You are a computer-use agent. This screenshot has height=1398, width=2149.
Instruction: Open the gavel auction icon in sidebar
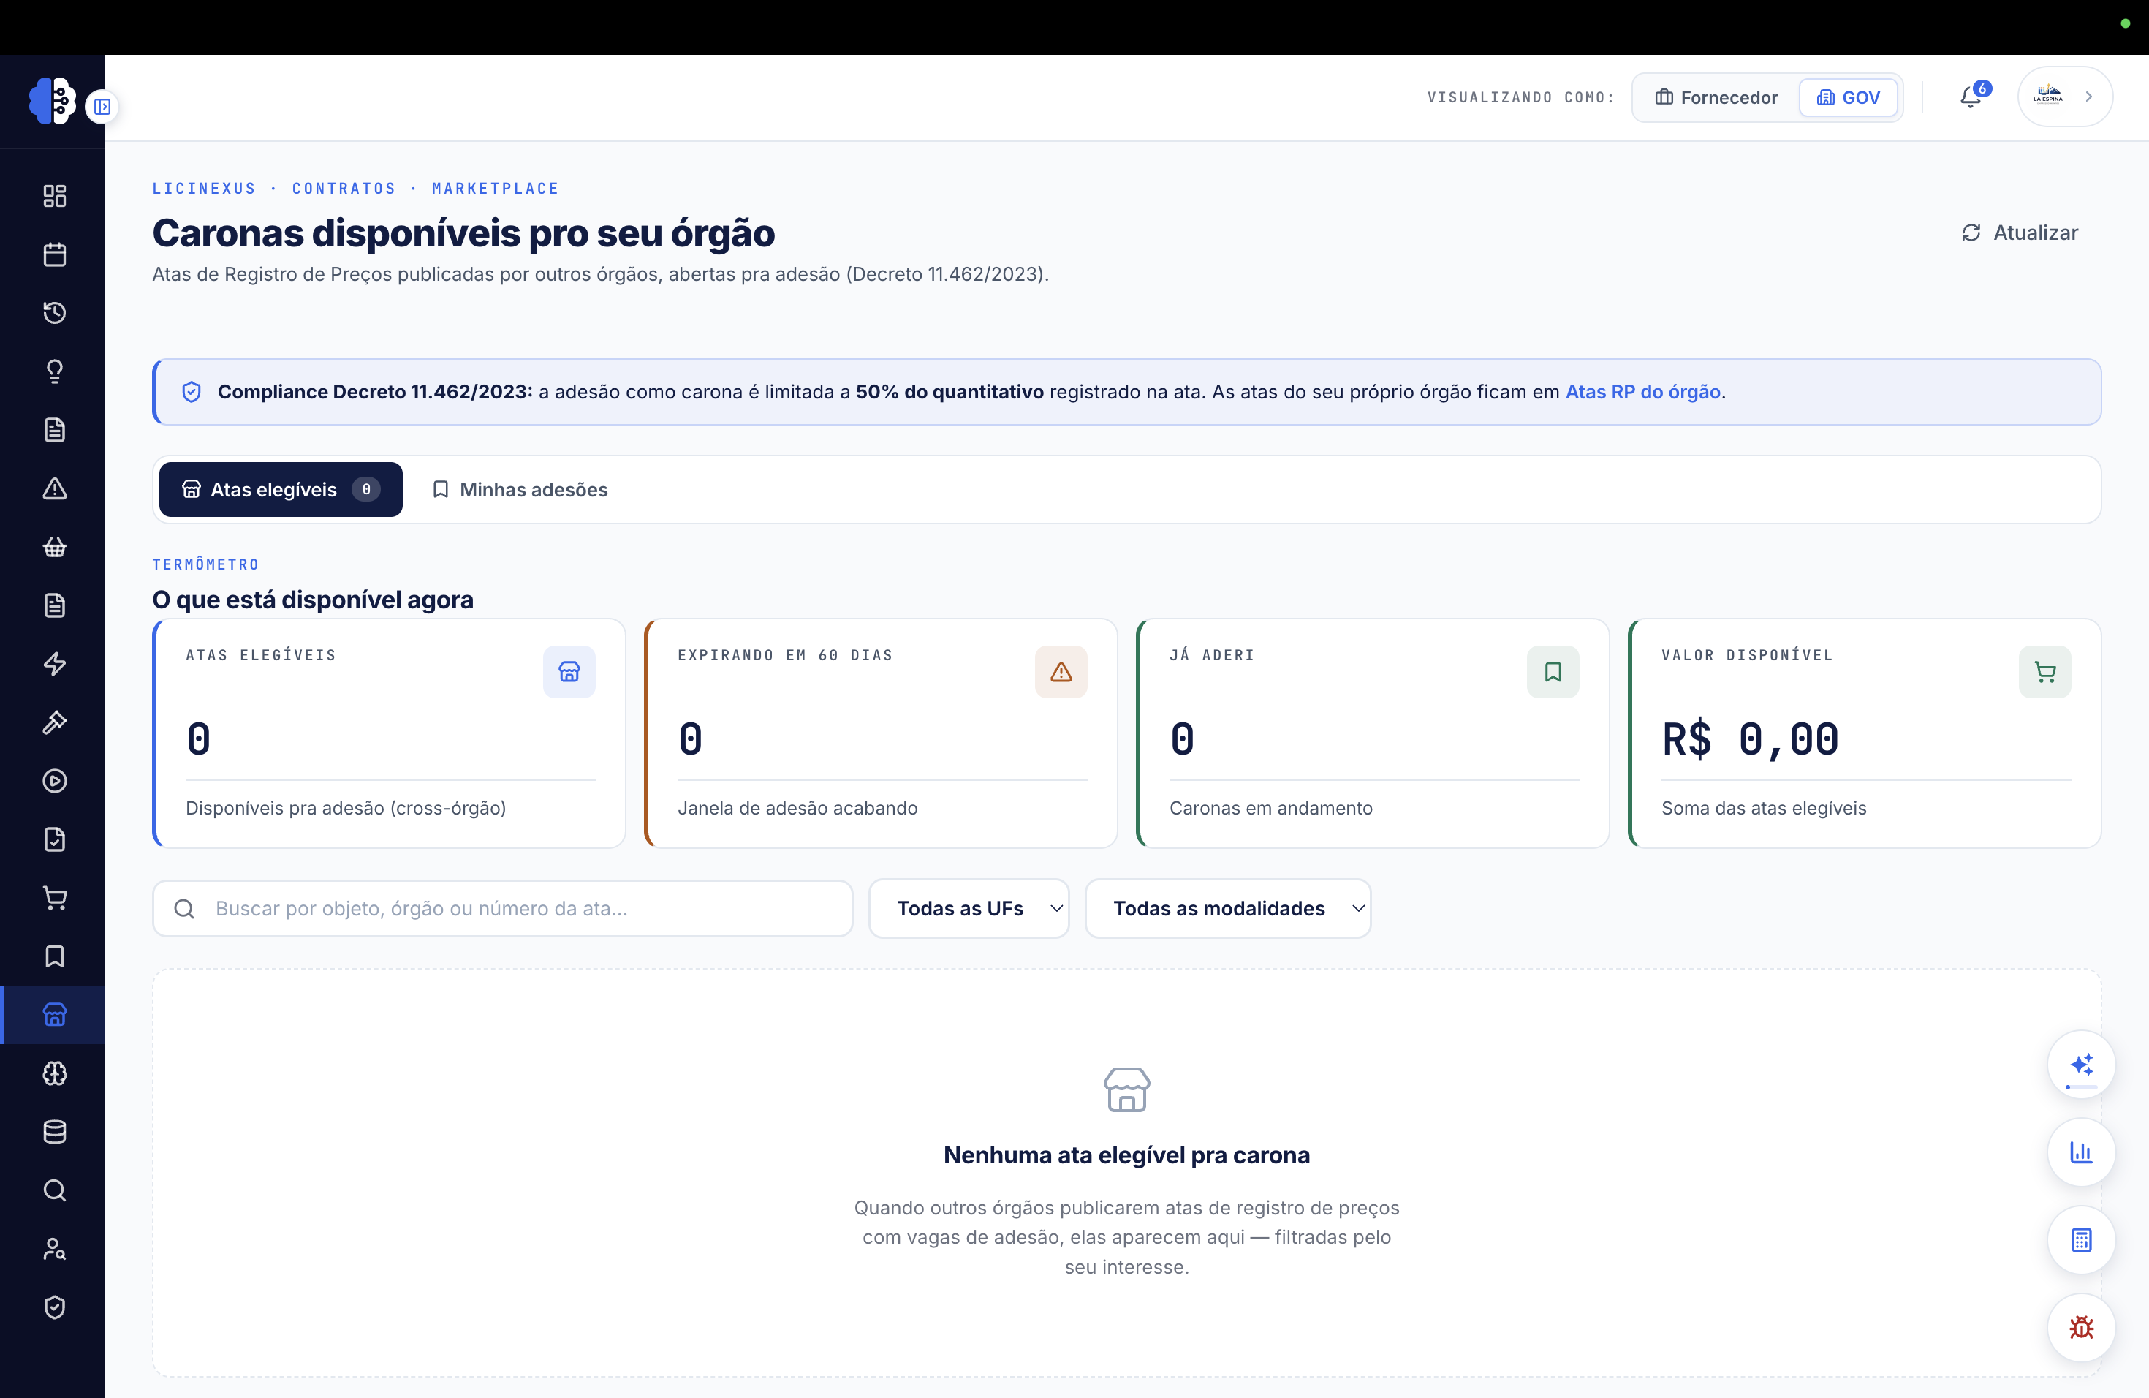(54, 722)
